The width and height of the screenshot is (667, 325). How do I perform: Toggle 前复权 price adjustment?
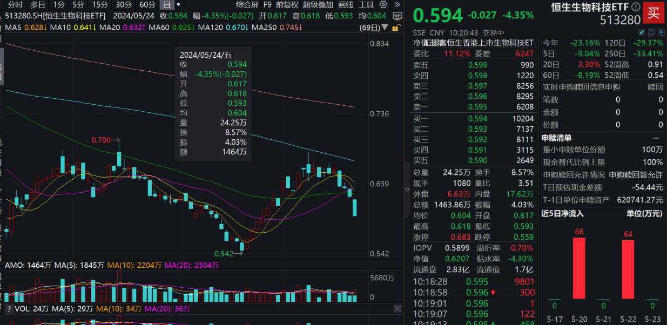pos(287,5)
